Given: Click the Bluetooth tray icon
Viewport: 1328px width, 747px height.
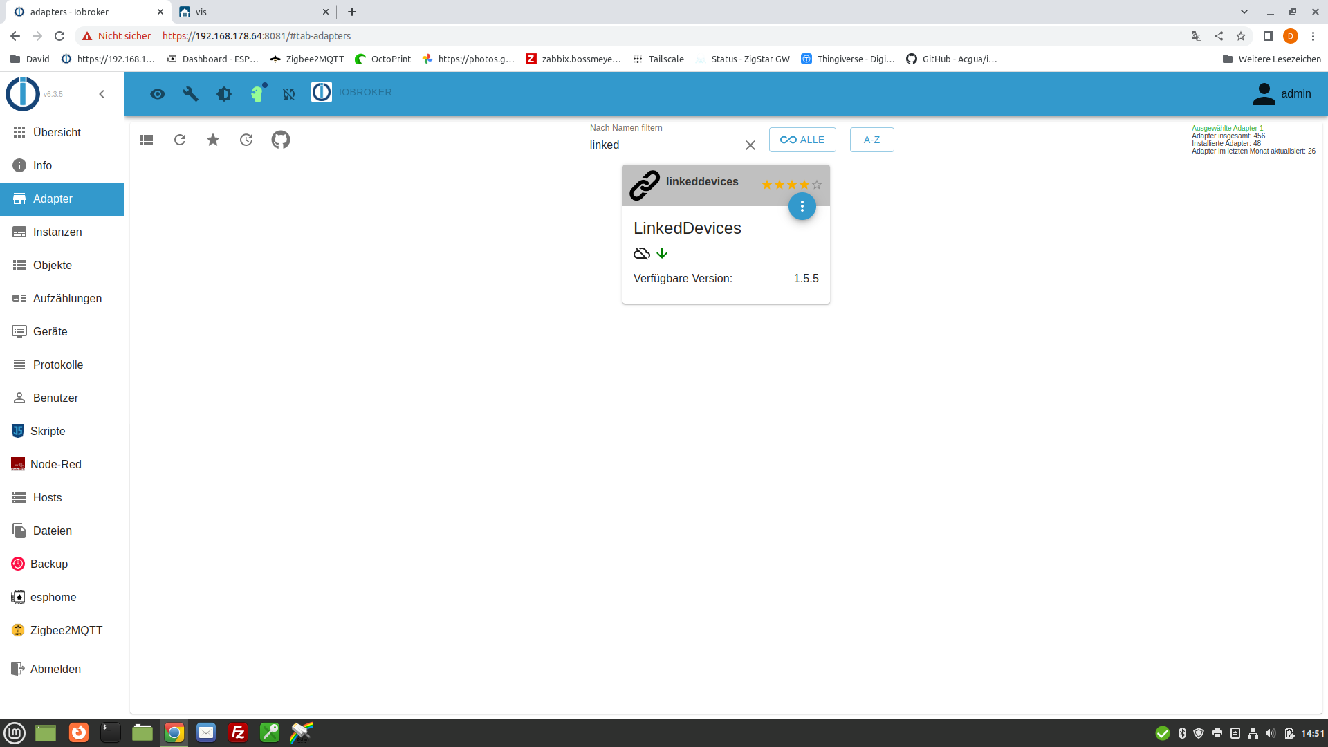Looking at the screenshot, I should 1182,733.
